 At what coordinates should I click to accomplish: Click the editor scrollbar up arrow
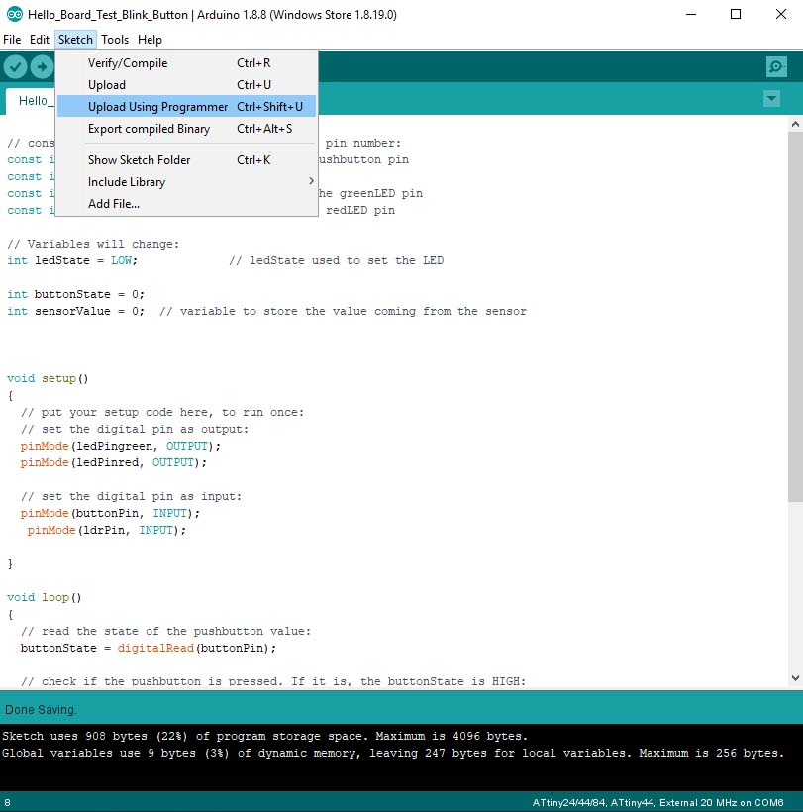[795, 124]
